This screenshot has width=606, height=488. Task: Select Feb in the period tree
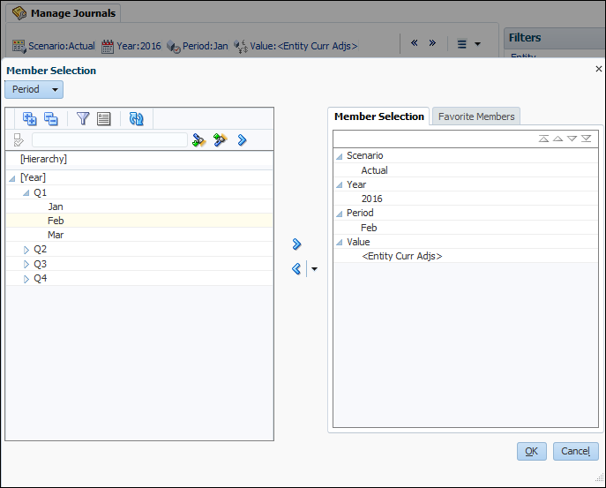click(56, 221)
